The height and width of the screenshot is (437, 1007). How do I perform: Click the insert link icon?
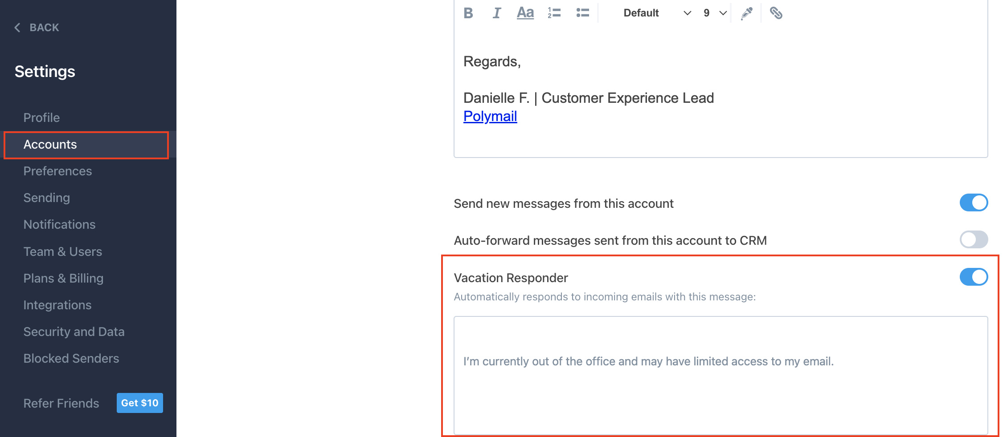[776, 13]
